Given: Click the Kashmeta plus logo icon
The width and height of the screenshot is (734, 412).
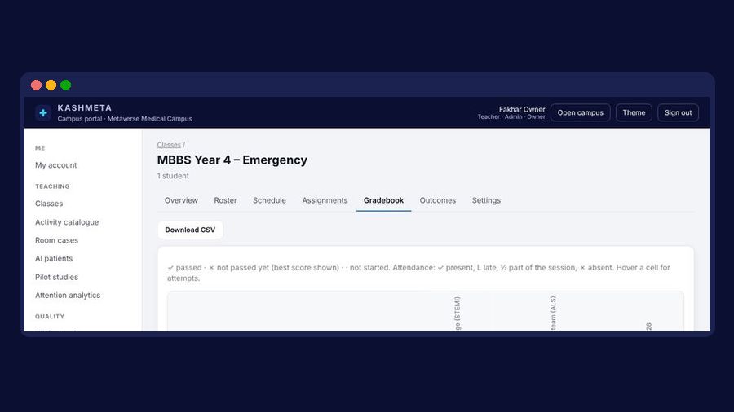Looking at the screenshot, I should 43,112.
